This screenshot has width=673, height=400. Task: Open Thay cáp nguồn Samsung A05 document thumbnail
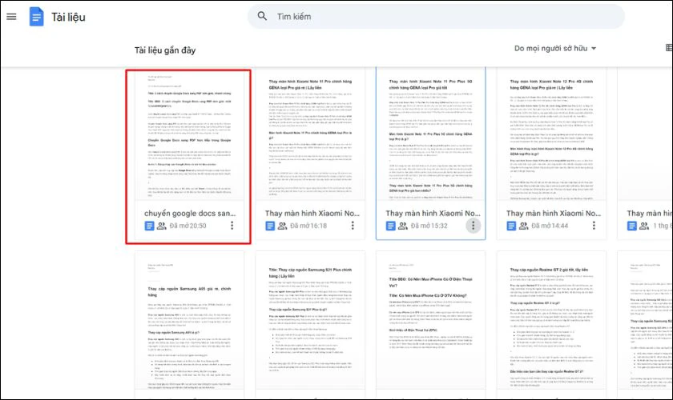189,321
